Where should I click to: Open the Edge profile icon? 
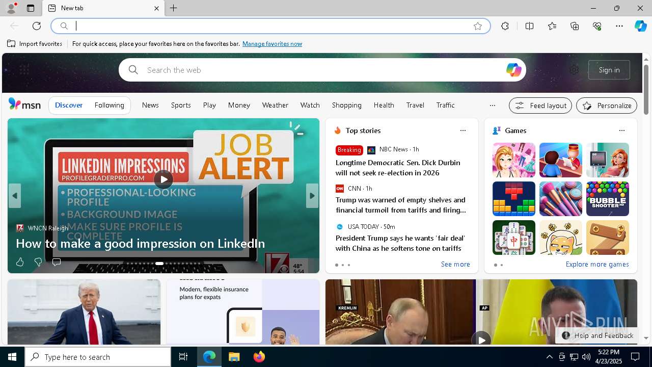(11, 8)
